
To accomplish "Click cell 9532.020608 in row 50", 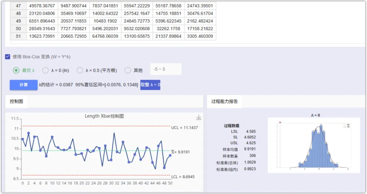I will pos(137,28).
